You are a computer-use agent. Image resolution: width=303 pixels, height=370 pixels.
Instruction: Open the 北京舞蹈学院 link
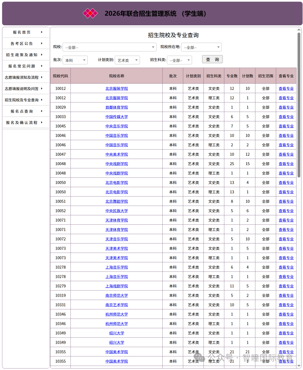[x=117, y=202]
